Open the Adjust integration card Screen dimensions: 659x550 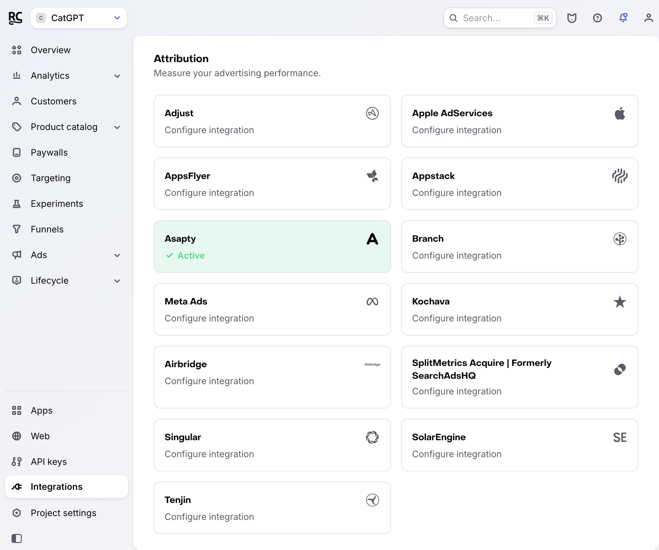coord(272,121)
